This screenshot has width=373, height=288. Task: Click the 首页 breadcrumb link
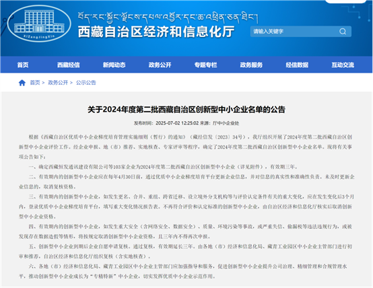click(35, 83)
